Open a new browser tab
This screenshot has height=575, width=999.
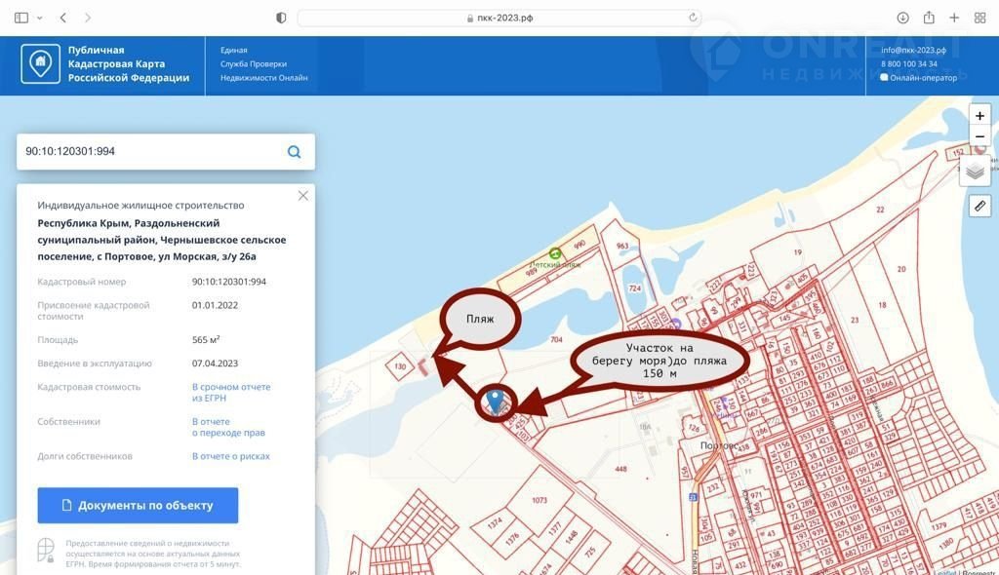[954, 18]
